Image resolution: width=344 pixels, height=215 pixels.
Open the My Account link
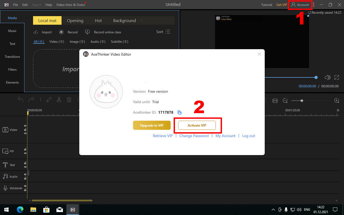click(x=225, y=136)
